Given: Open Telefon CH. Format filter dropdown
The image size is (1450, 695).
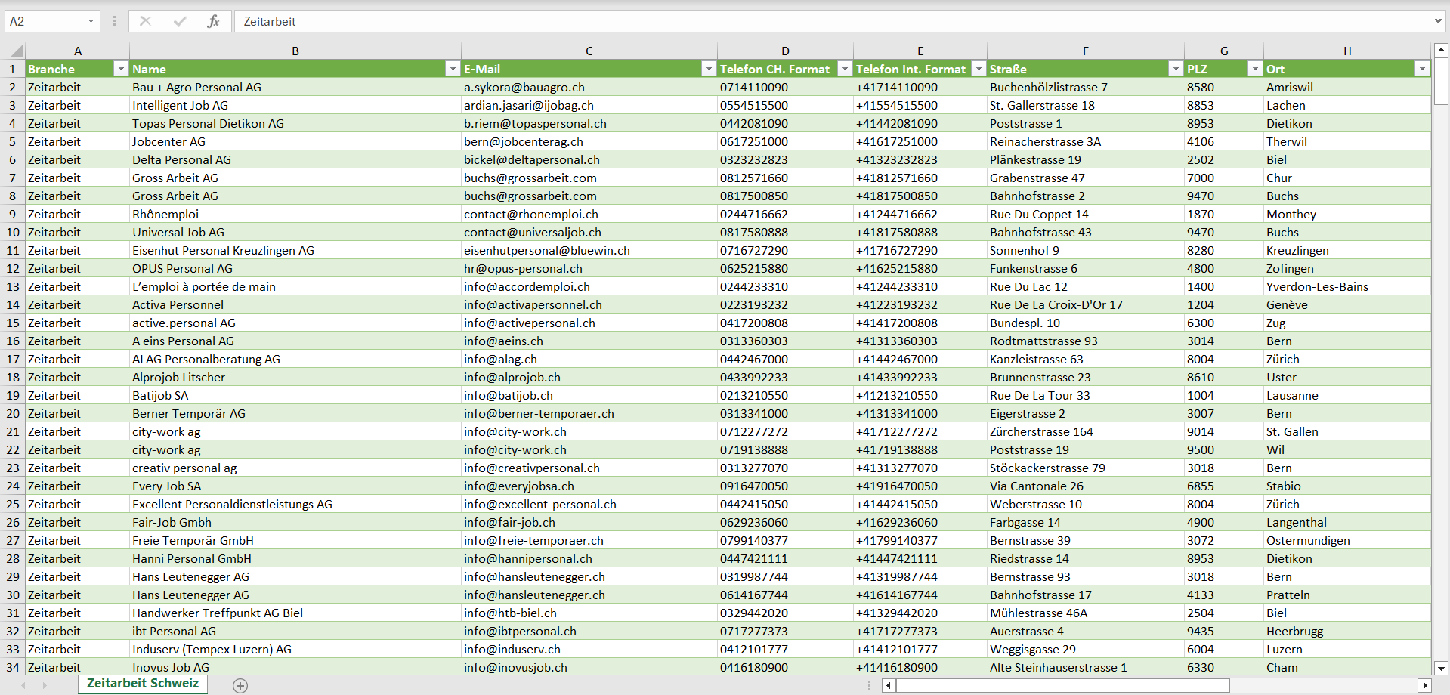Looking at the screenshot, I should [845, 69].
